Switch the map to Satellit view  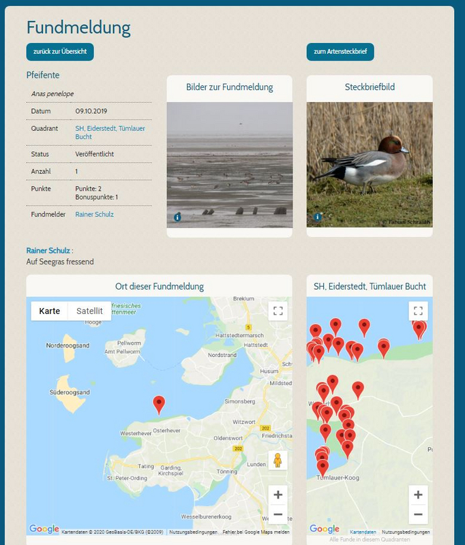89,311
